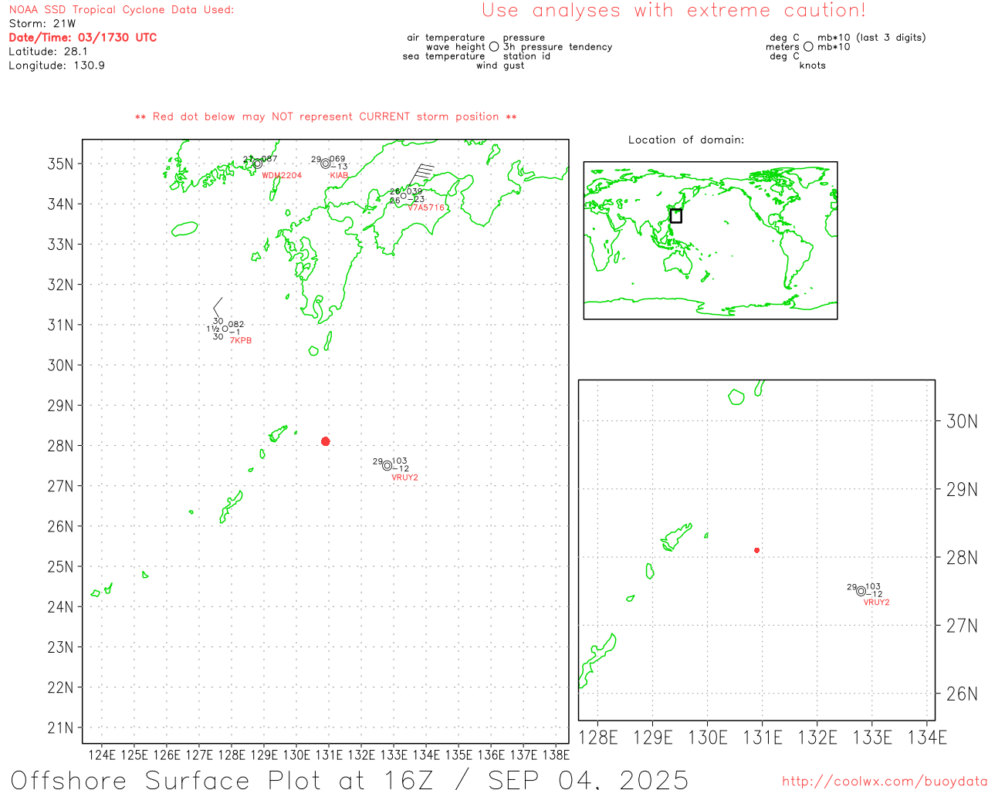Click the KIAB station circle marker
This screenshot has width=988, height=790.
point(326,164)
